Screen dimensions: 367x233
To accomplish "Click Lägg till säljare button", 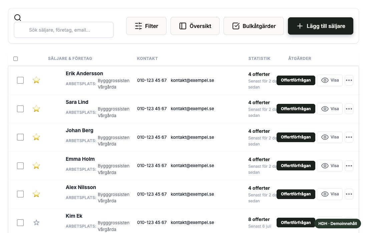I will point(320,26).
